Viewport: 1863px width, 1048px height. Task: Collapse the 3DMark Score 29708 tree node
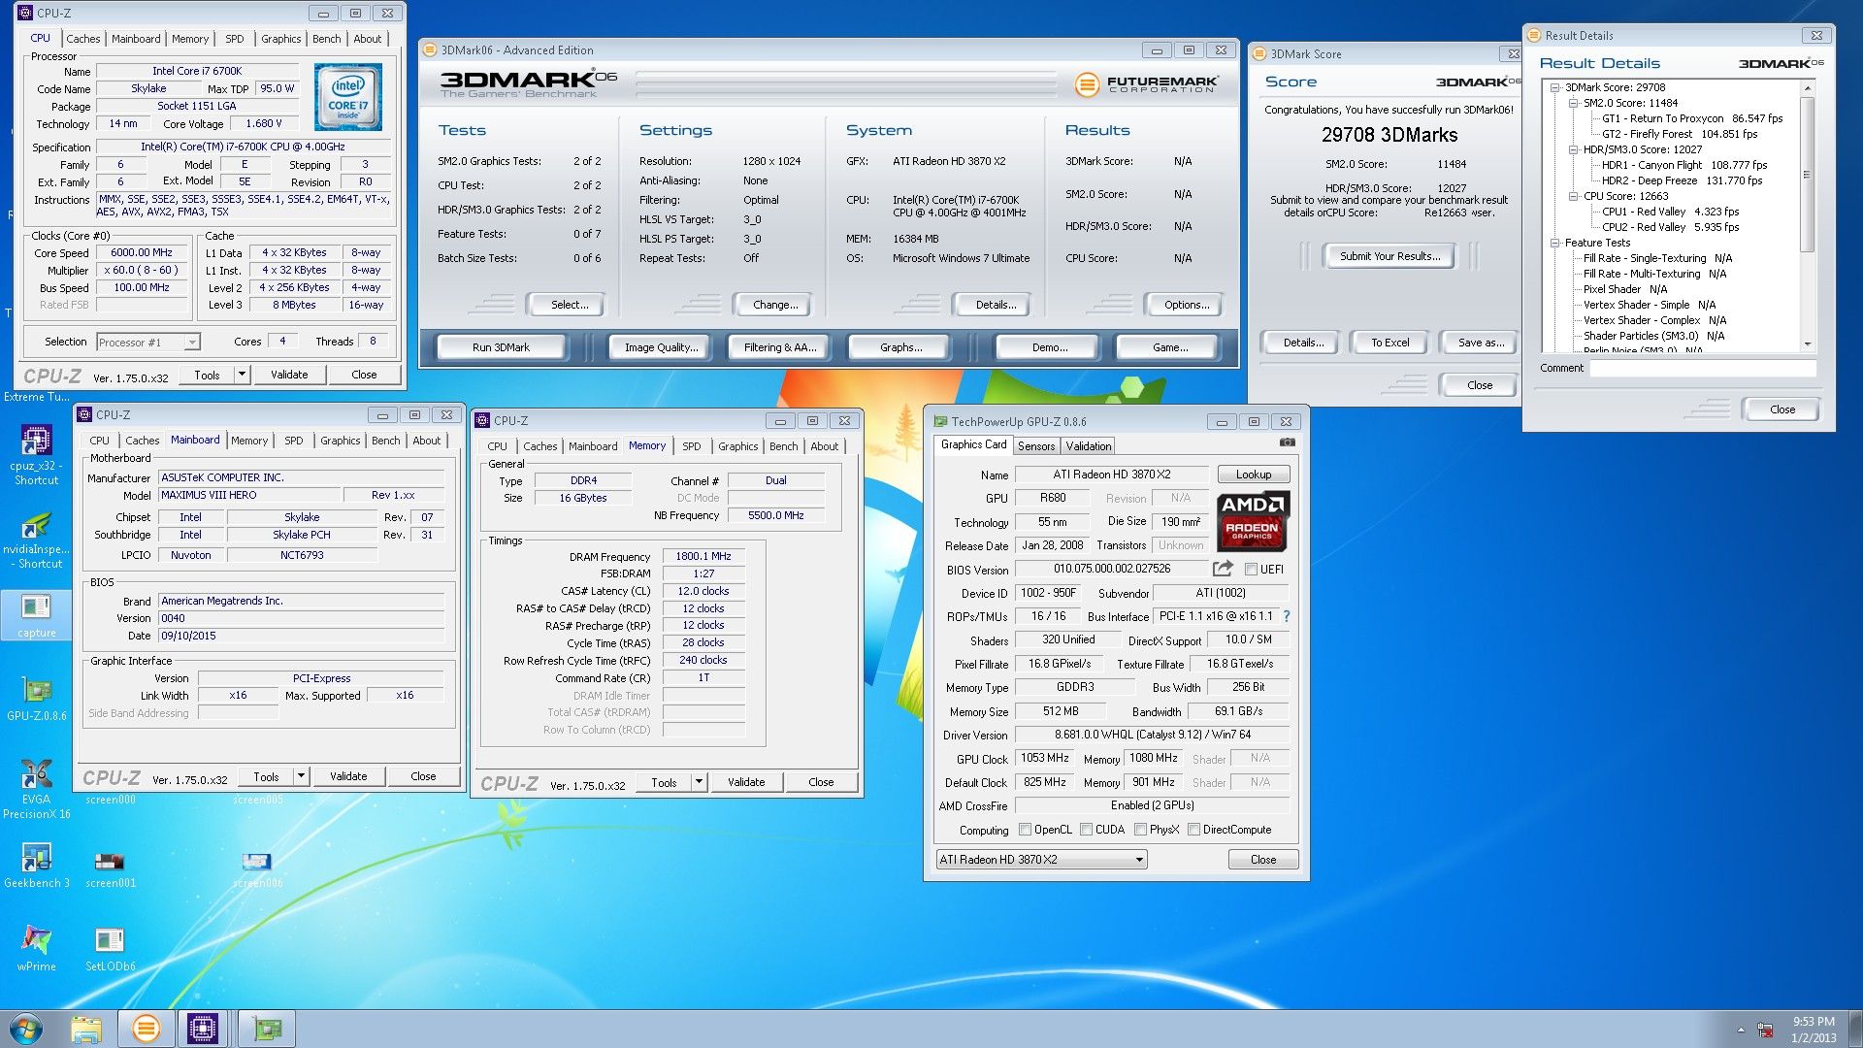[1554, 87]
